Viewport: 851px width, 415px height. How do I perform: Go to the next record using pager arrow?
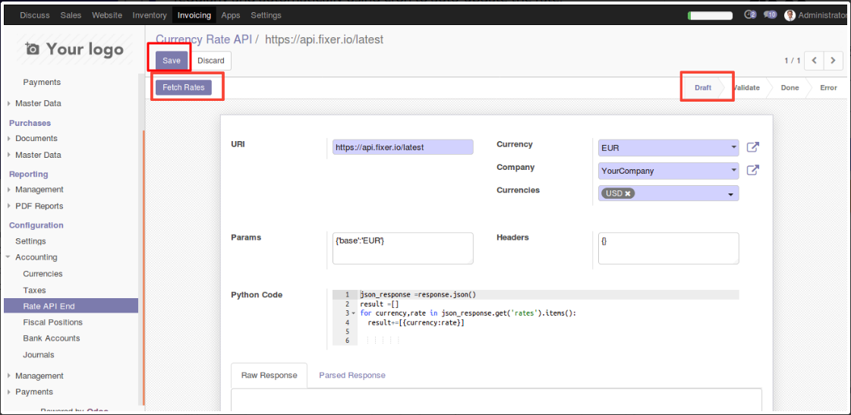click(834, 60)
